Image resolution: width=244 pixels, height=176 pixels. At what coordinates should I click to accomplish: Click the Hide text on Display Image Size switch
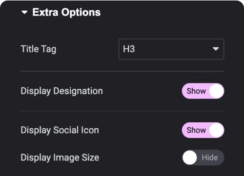point(210,157)
